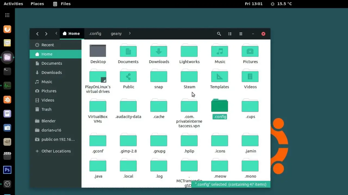Open Blender bookmark in sidebar

(55, 121)
